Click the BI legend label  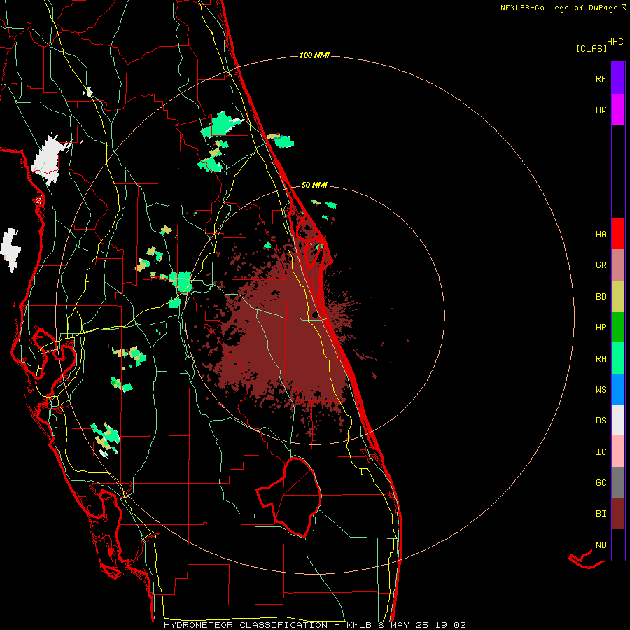click(x=601, y=514)
